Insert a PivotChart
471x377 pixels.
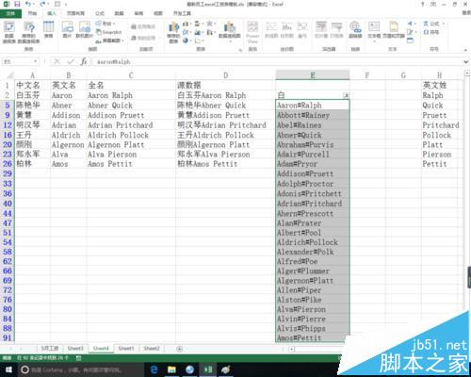click(x=230, y=31)
